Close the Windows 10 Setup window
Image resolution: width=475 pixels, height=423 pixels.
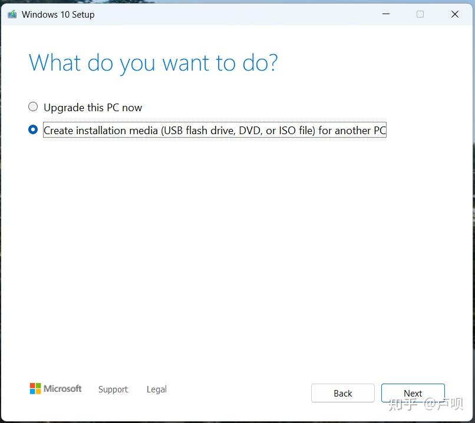[x=455, y=14]
